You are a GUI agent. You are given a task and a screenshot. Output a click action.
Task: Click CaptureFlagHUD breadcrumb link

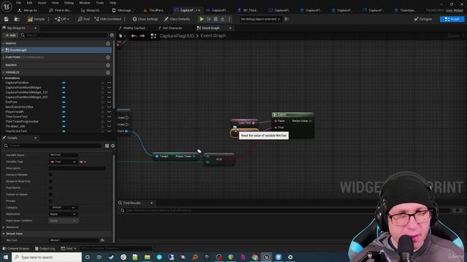coord(177,36)
